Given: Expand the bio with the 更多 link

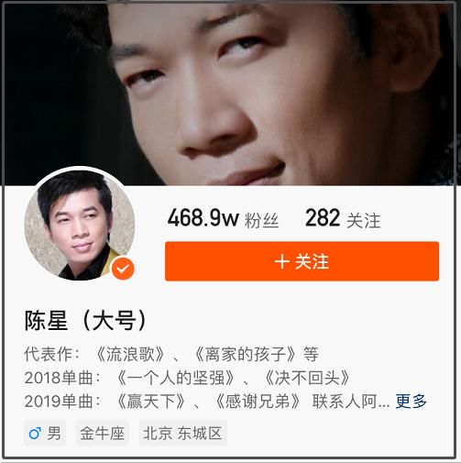Looking at the screenshot, I should pos(411,401).
